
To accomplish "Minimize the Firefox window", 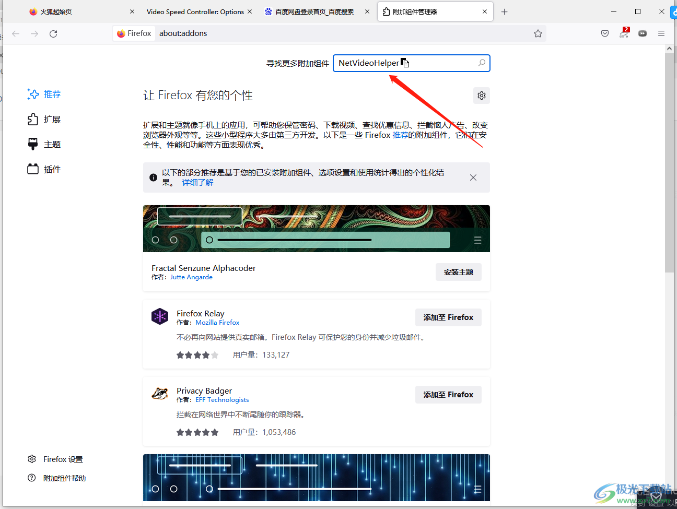I will 614,11.
